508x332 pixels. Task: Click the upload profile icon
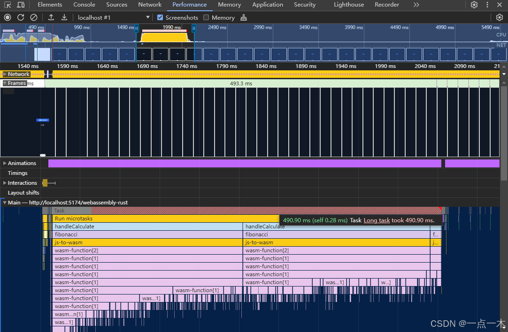(51, 17)
